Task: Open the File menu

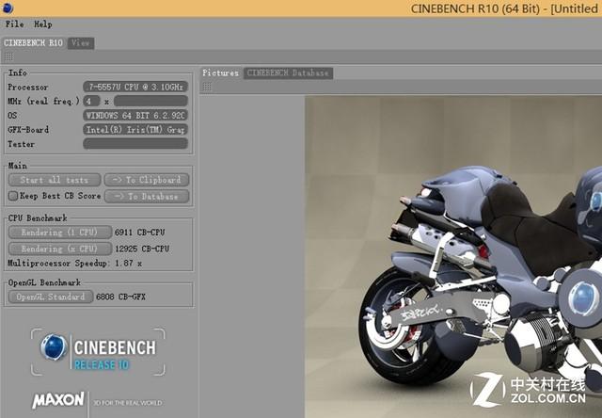Action: 15,24
